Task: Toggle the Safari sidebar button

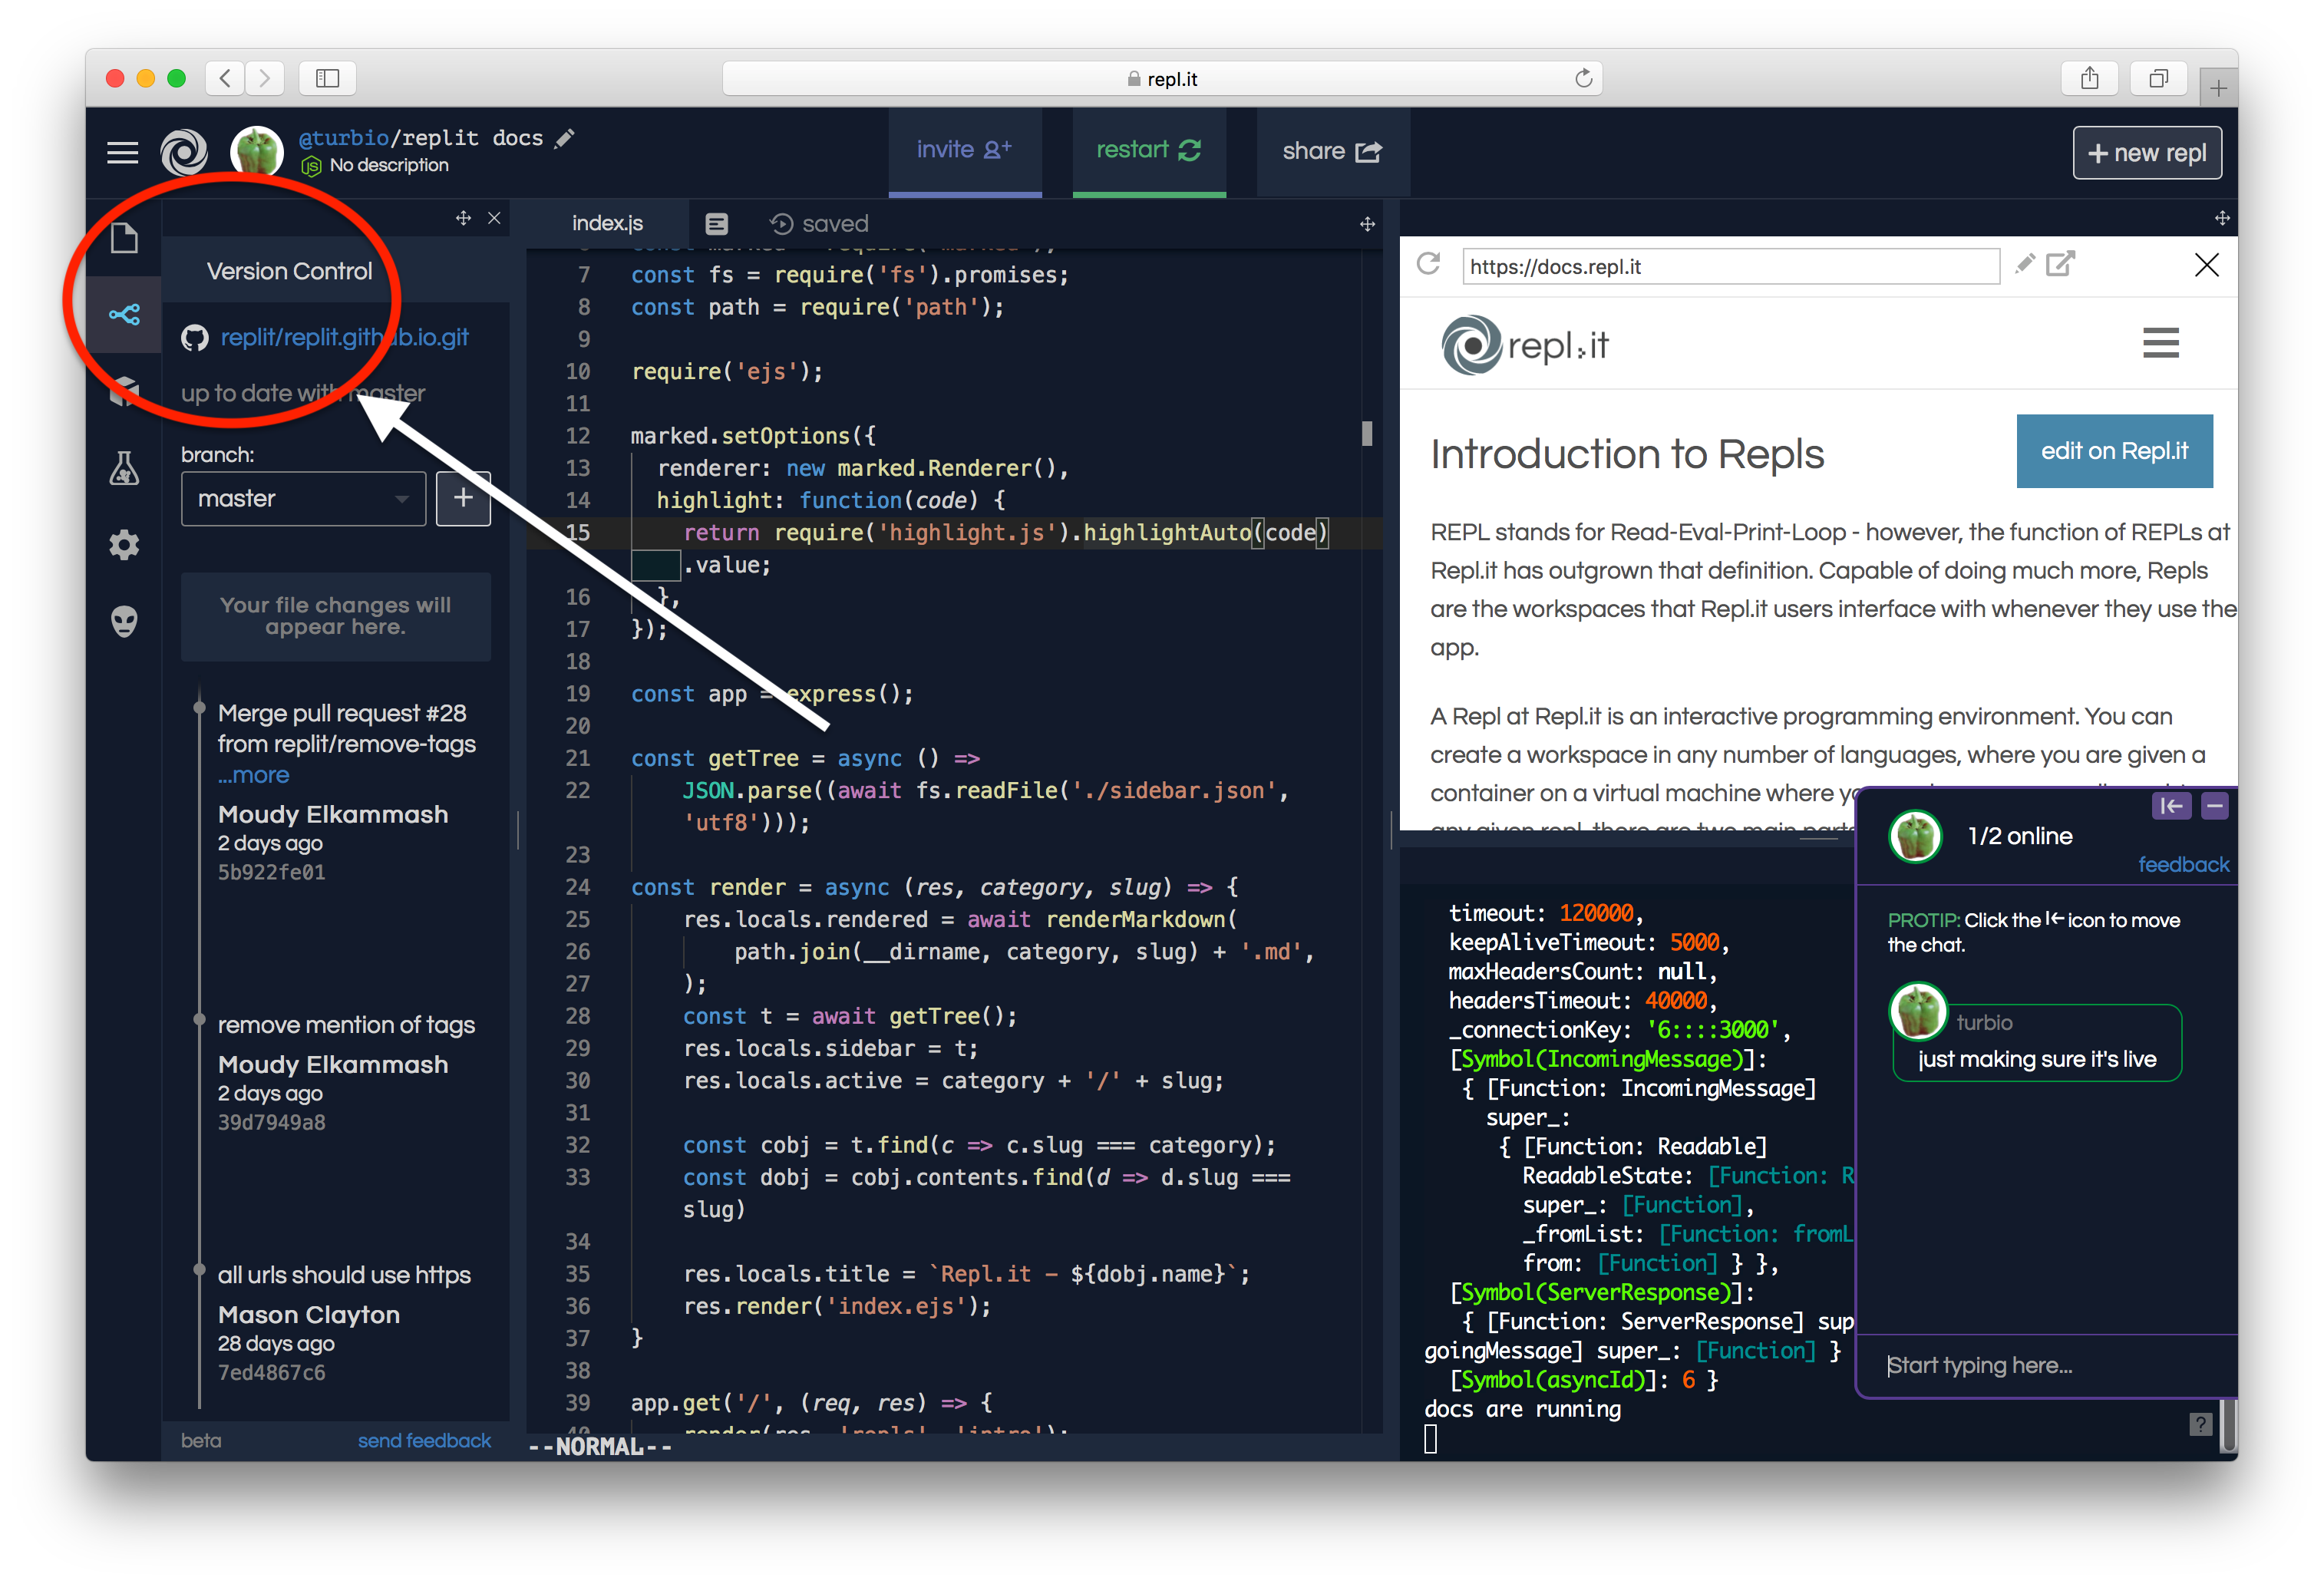Action: click(327, 78)
